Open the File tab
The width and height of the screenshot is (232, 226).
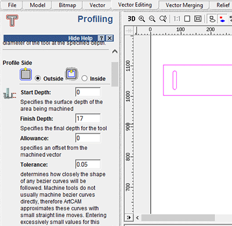12,5
